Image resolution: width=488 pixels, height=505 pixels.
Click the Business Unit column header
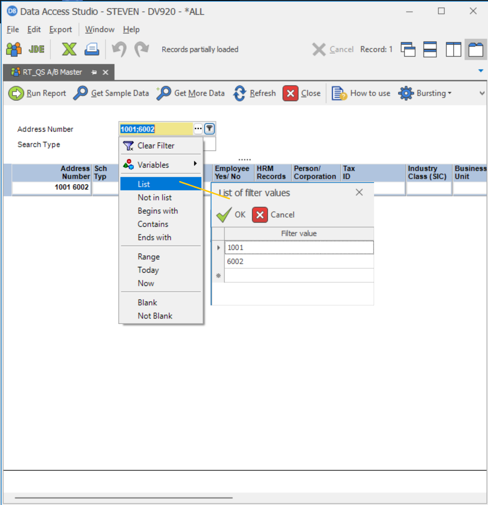(470, 172)
